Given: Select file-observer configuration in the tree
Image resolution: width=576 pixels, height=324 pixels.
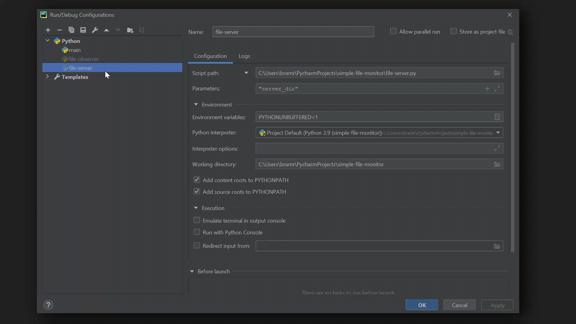Looking at the screenshot, I should point(84,59).
